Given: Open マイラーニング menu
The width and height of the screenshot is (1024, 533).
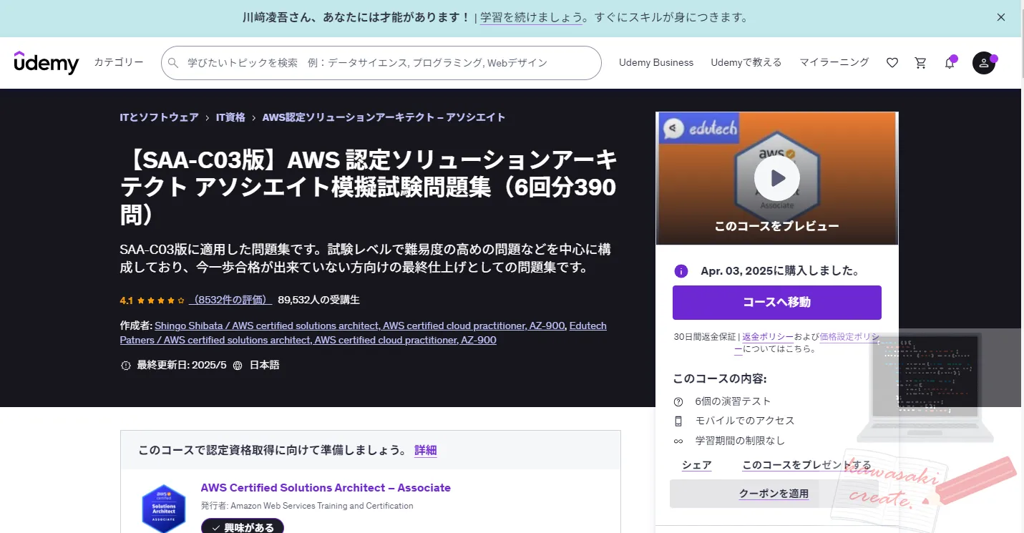Looking at the screenshot, I should pyautogui.click(x=834, y=62).
